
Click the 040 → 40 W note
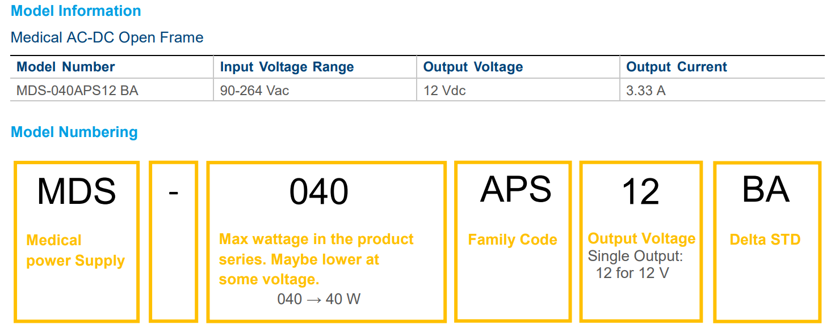tap(318, 299)
